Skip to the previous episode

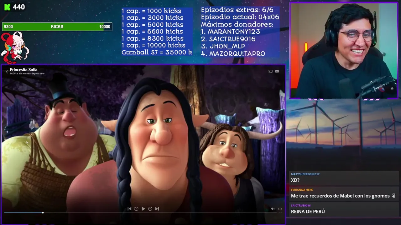[x=129, y=209]
